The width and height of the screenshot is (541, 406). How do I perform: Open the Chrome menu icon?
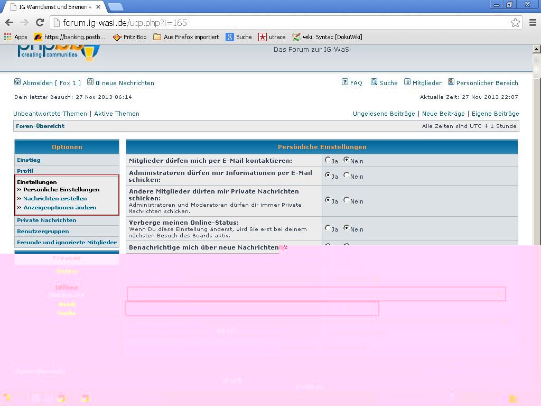pos(532,22)
